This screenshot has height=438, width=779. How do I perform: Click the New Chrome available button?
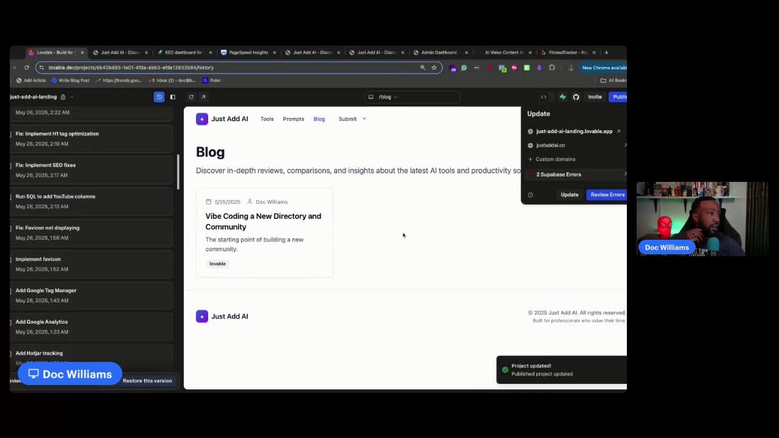click(603, 68)
